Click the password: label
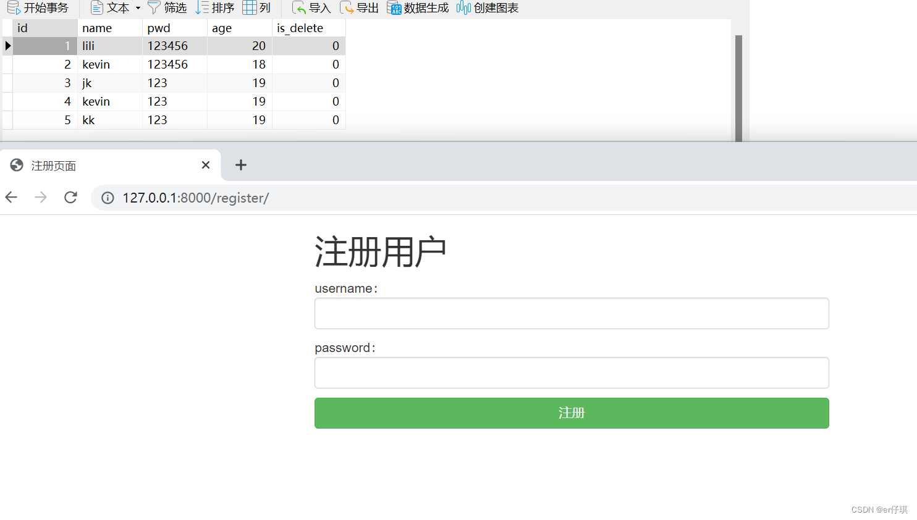Image resolution: width=917 pixels, height=520 pixels. tap(345, 348)
